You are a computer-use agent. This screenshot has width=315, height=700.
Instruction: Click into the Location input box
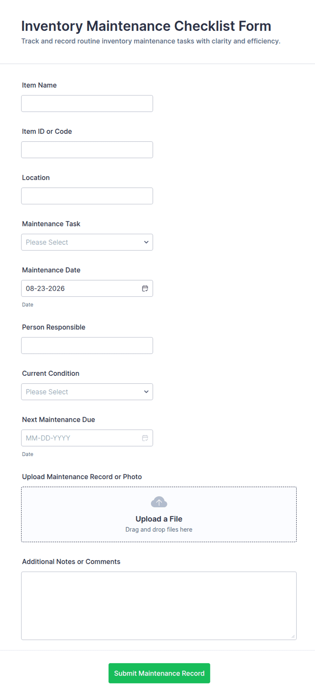coord(87,196)
